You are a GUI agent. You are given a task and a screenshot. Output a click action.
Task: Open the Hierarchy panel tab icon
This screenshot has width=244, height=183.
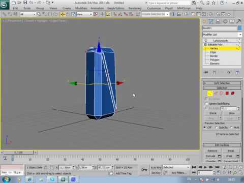coord(218,21)
